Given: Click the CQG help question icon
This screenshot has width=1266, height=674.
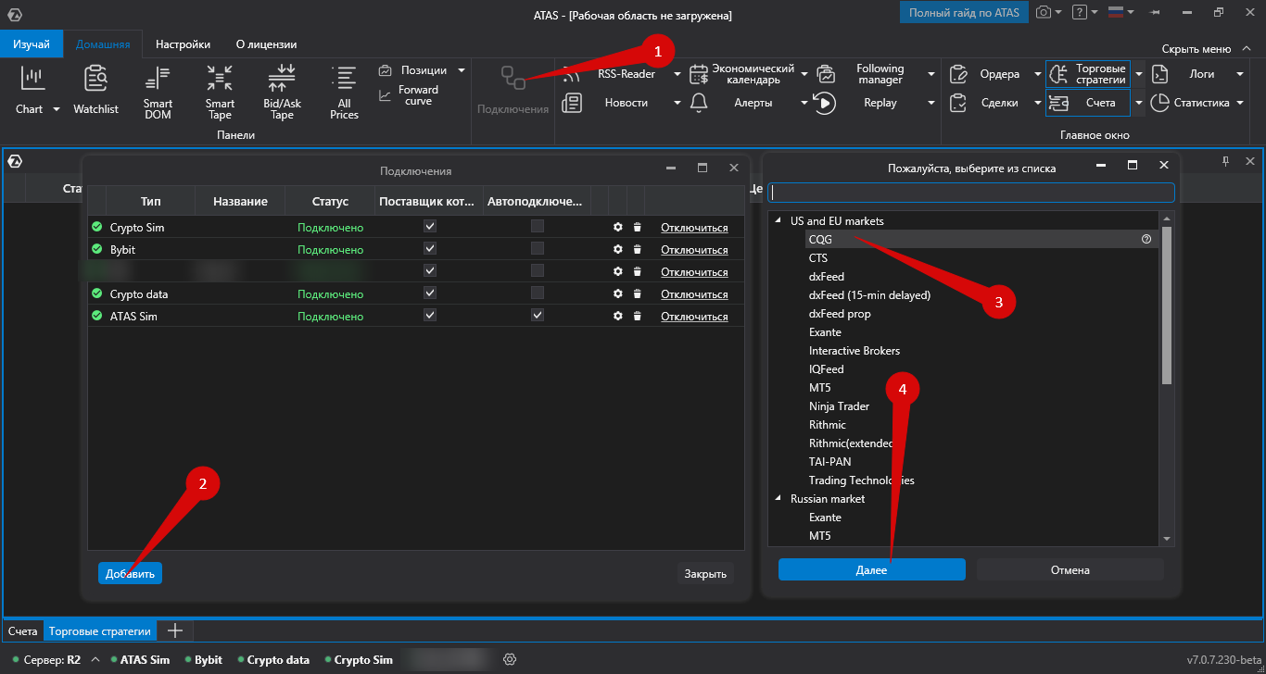Looking at the screenshot, I should [x=1146, y=239].
